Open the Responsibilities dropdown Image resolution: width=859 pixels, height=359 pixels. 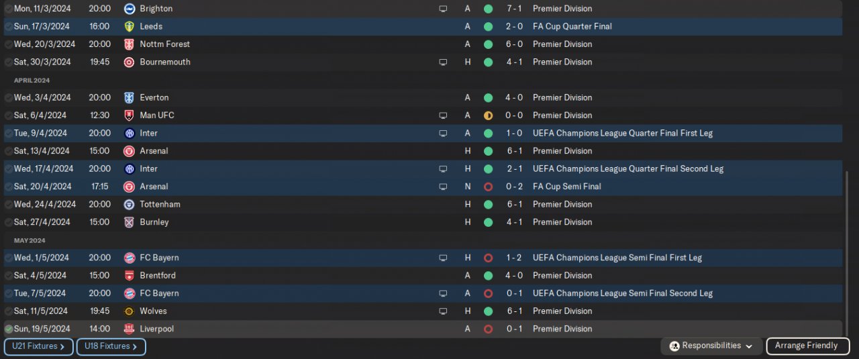[x=711, y=346]
